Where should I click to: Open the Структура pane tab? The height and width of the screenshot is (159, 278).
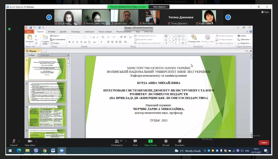[x=45, y=55]
